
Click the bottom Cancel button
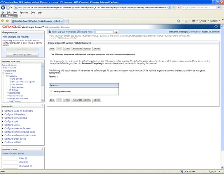(97, 100)
